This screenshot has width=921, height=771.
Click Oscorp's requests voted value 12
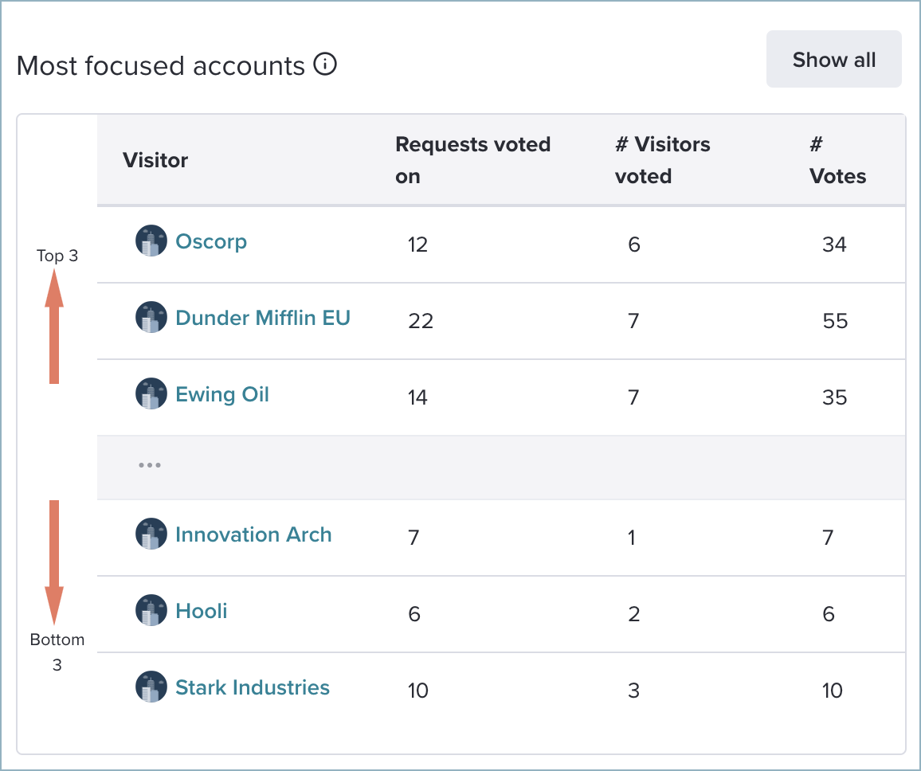click(417, 245)
